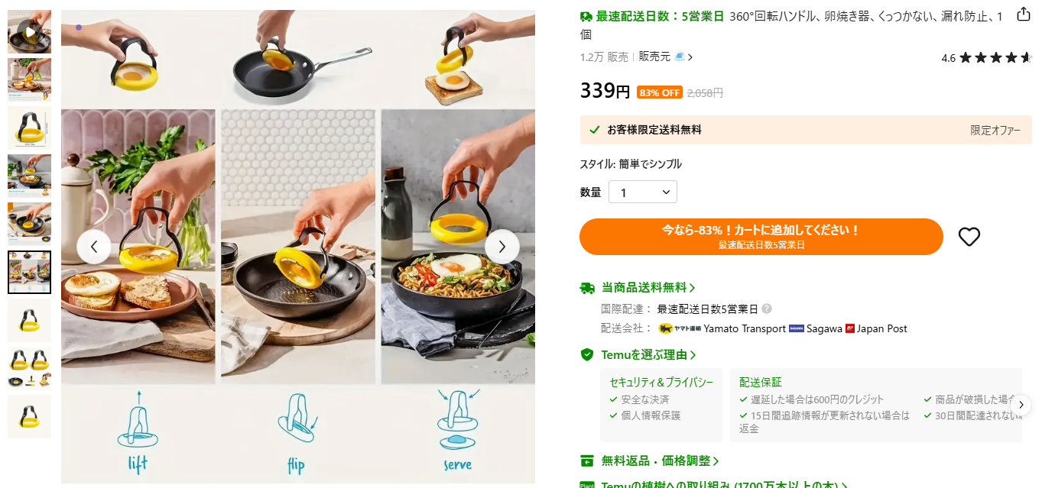1042x488 pixels.
Task: Open the セキュリティ＆プライバシー card
Action: click(661, 405)
